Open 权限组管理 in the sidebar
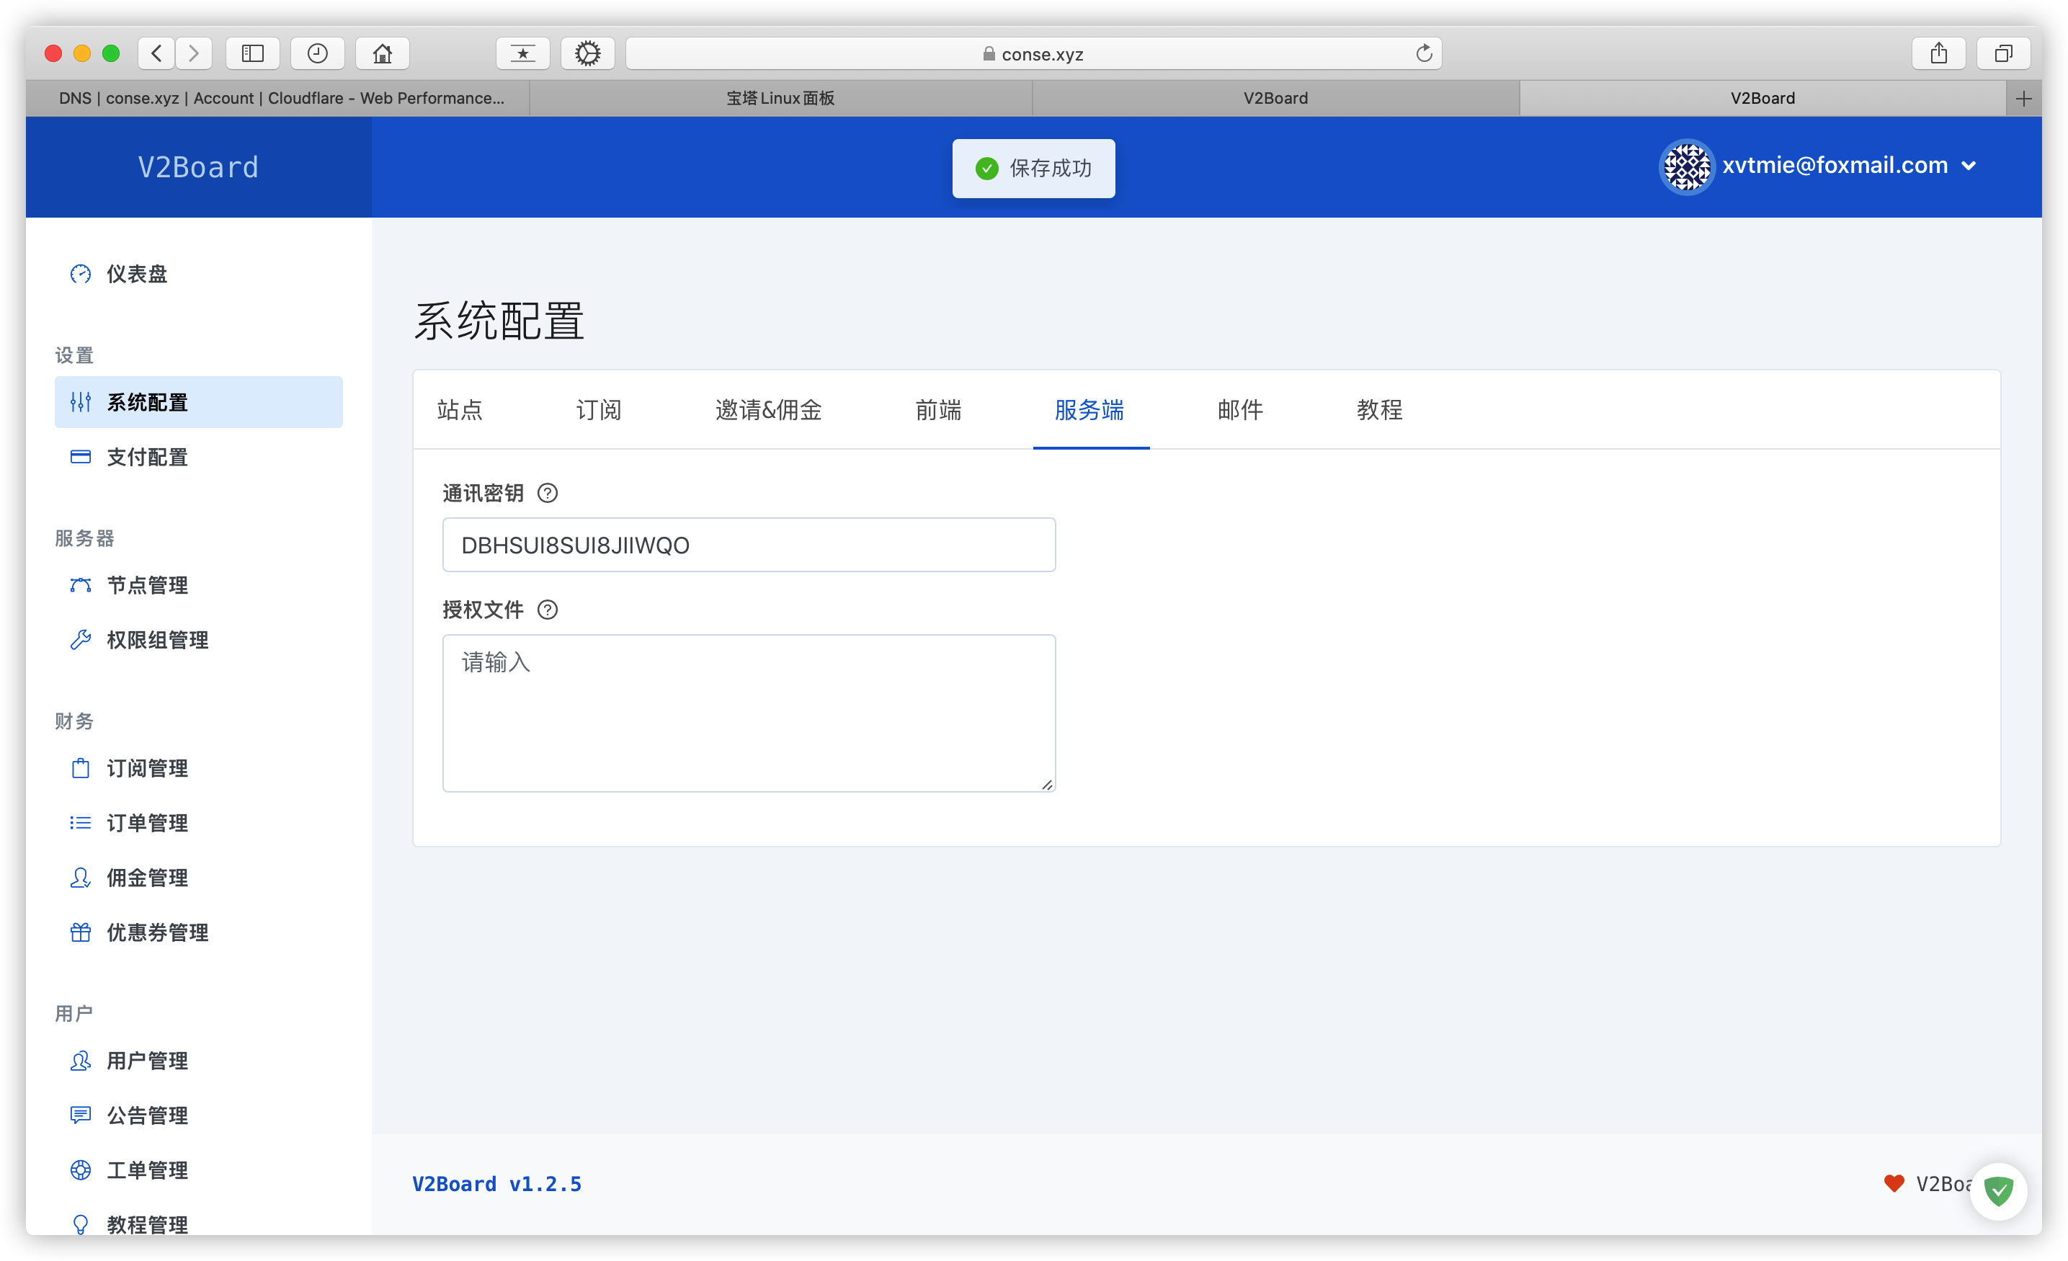This screenshot has height=1261, width=2068. 199,640
